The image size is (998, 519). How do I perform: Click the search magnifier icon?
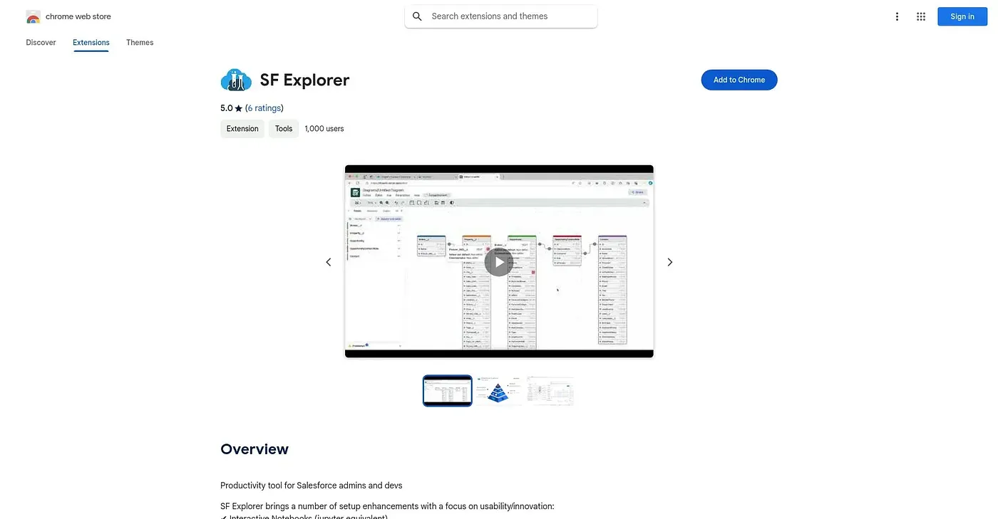(418, 16)
